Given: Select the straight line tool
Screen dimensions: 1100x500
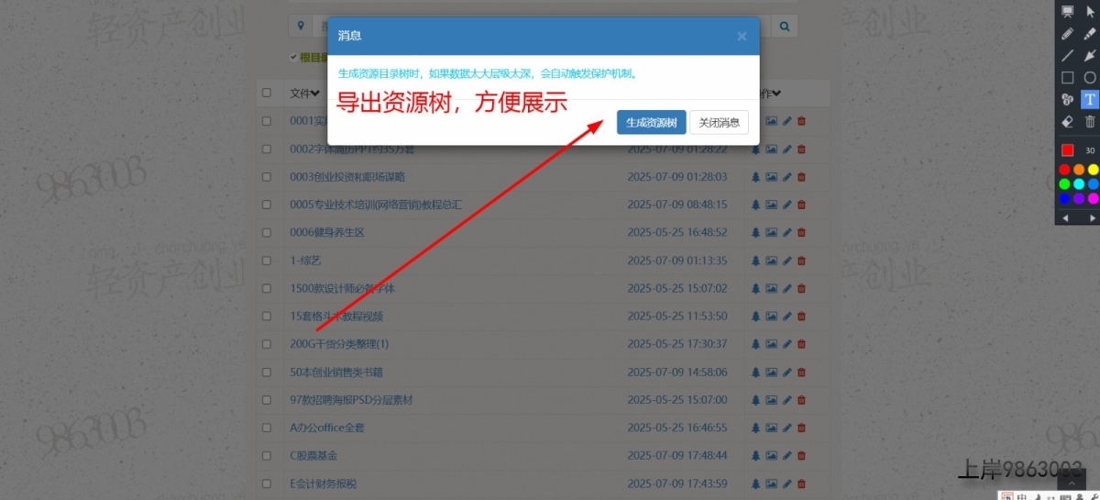Looking at the screenshot, I should point(1067,56).
